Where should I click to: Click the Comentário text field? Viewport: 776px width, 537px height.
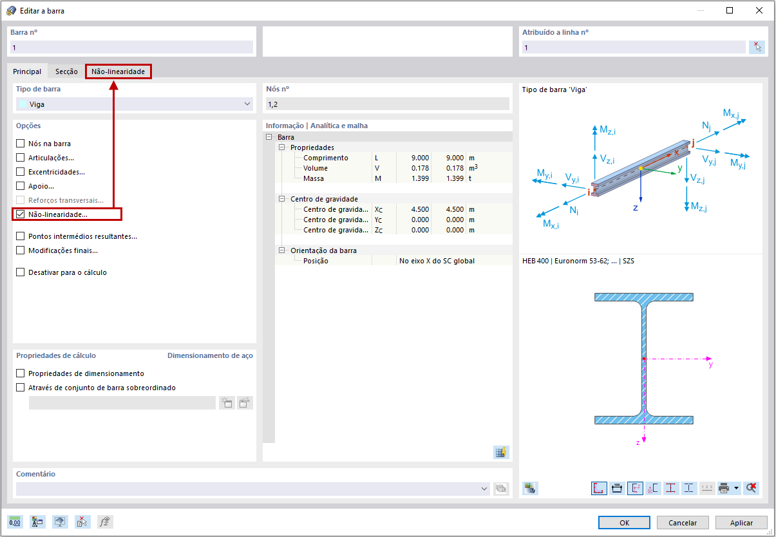click(x=253, y=489)
